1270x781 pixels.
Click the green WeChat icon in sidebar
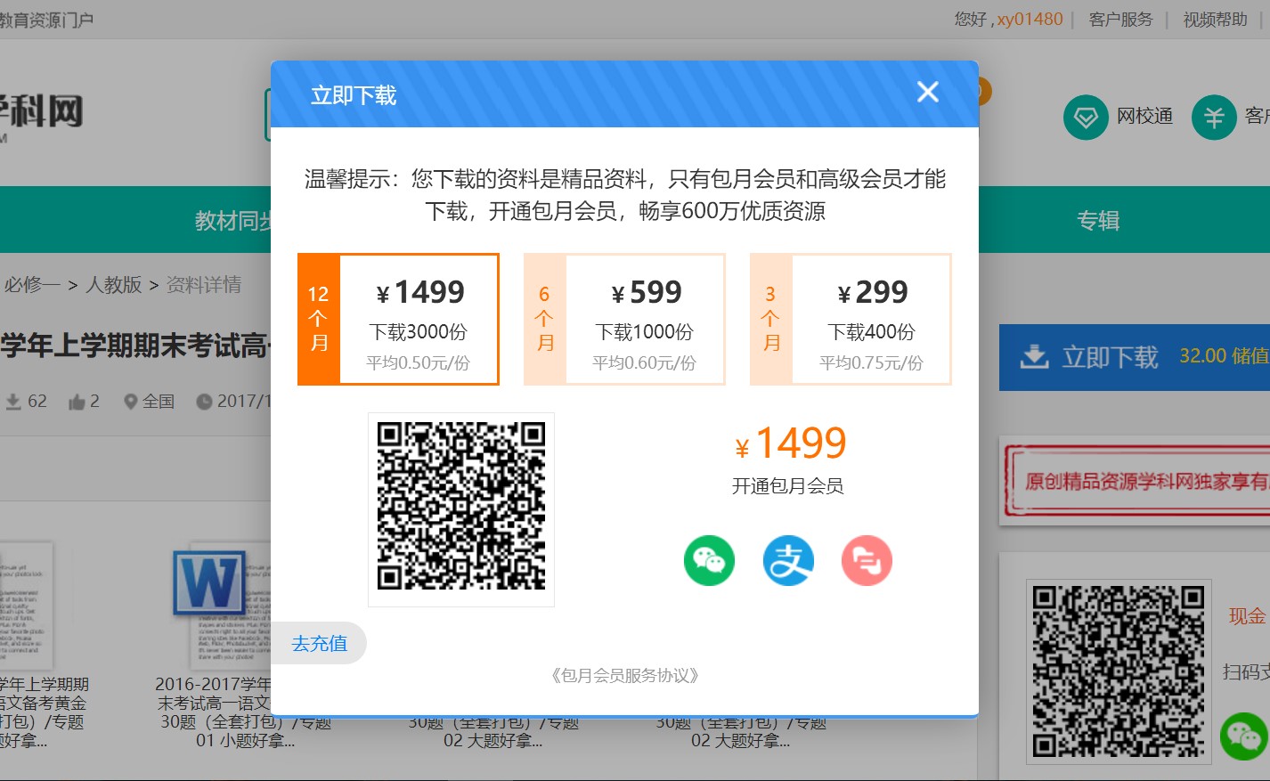(x=1243, y=736)
